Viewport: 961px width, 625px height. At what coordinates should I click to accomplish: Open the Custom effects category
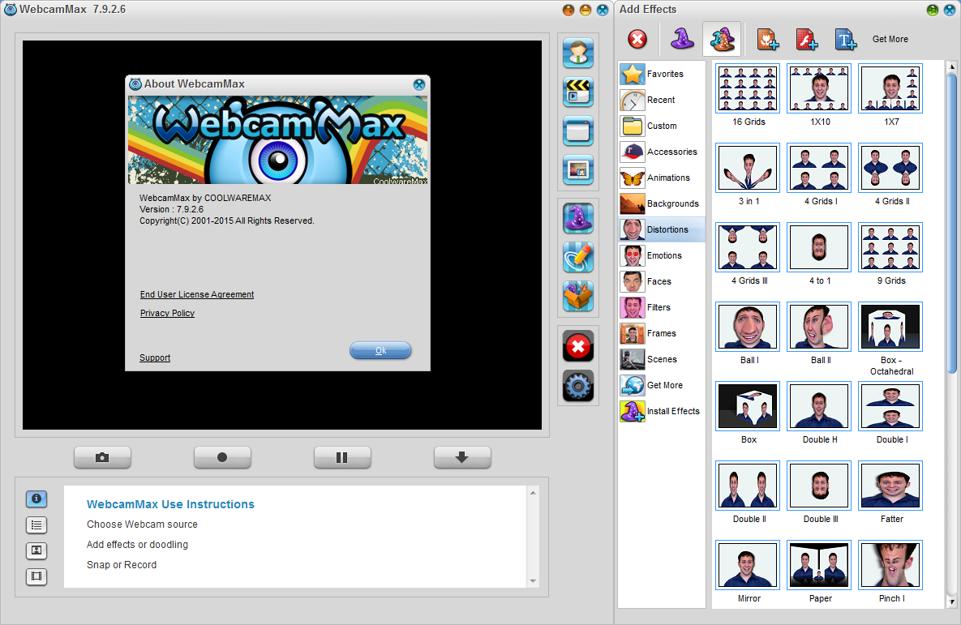[662, 126]
